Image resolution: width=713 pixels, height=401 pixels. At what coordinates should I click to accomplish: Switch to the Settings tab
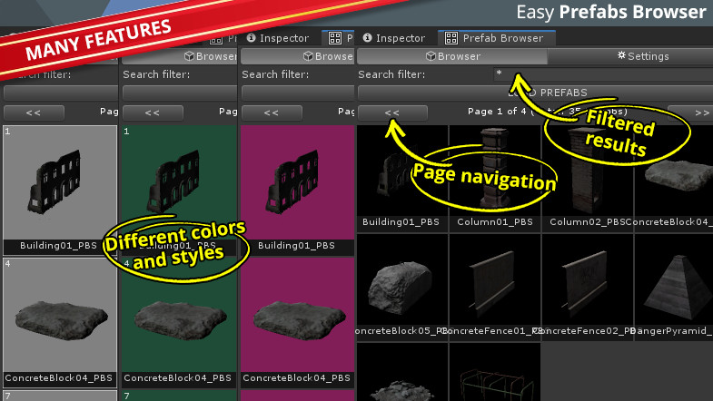point(630,56)
